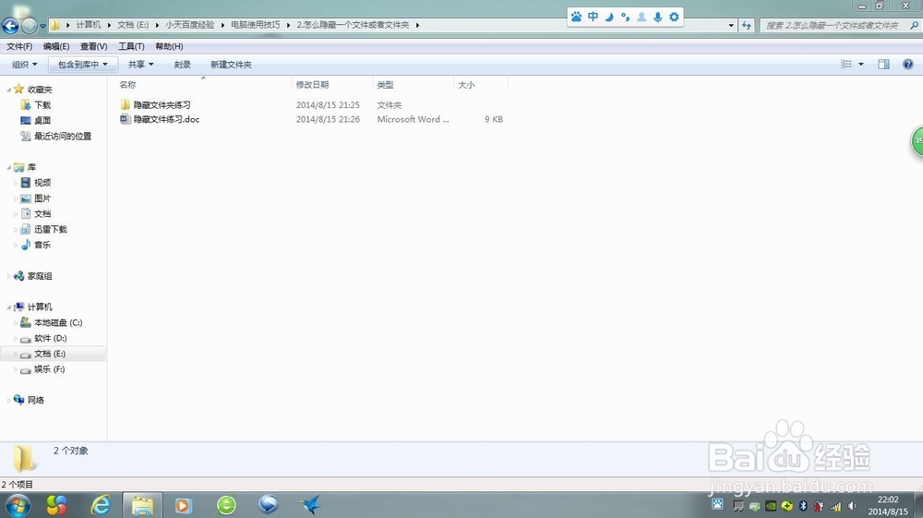Open the 编辑(E) menu
Screen dimensions: 923x518
click(x=56, y=46)
